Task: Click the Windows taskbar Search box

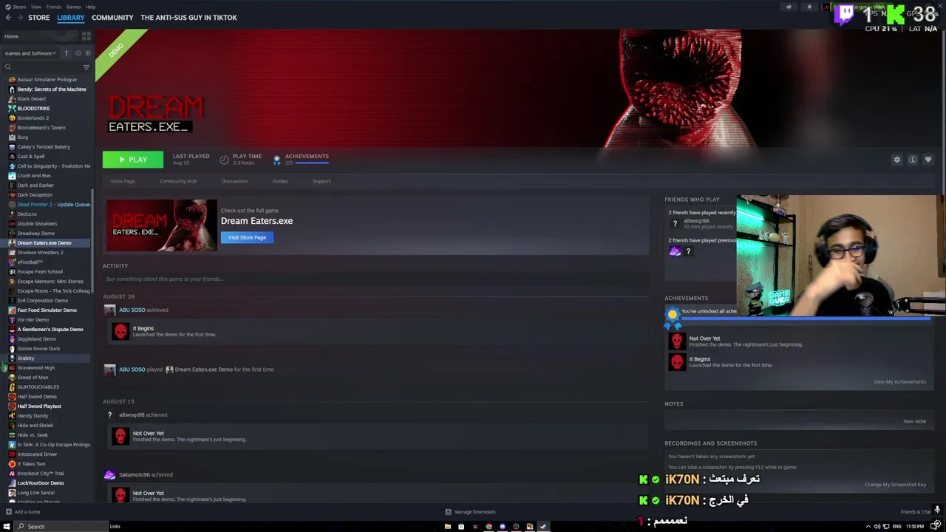Action: (x=61, y=527)
